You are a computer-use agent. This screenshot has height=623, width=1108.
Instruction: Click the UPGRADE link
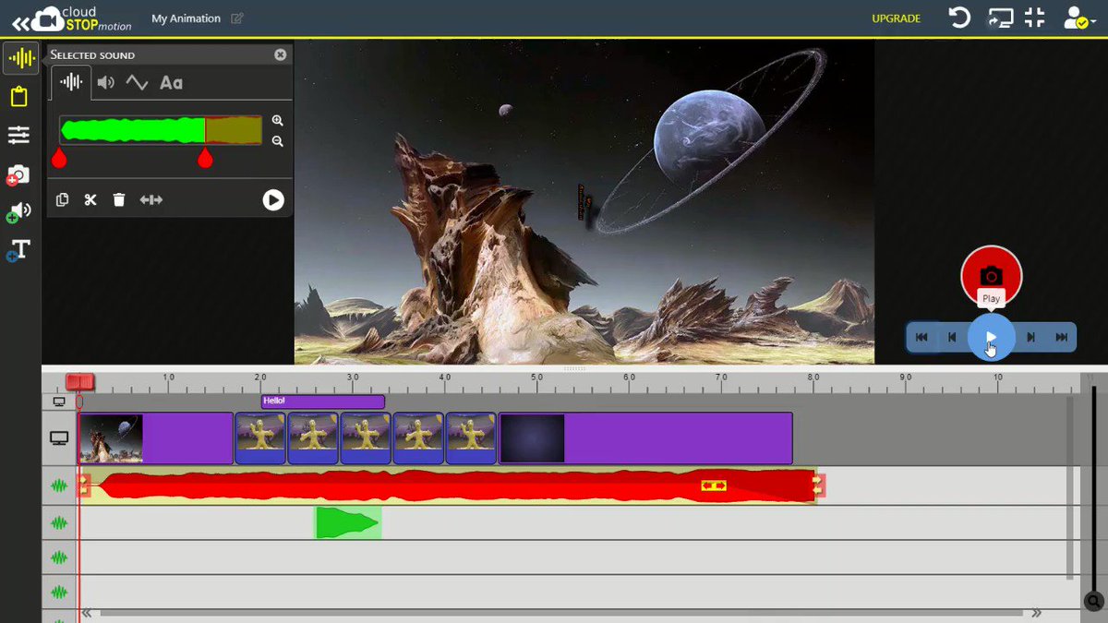897,18
